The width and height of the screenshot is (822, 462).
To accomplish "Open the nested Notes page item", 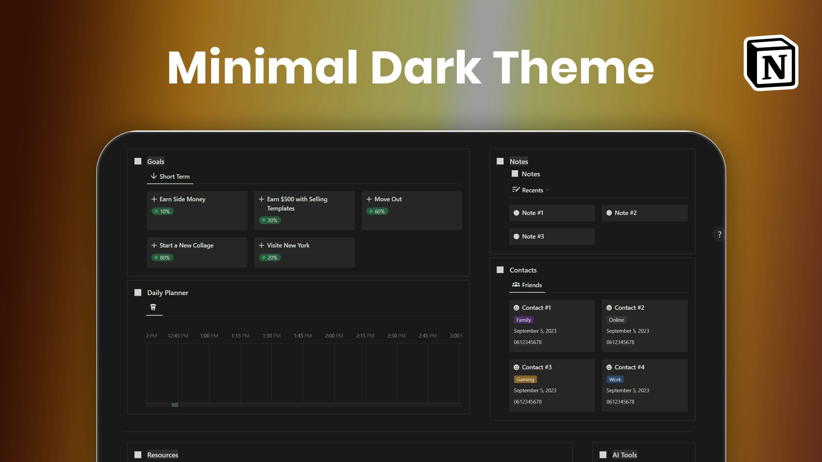I will pyautogui.click(x=530, y=174).
